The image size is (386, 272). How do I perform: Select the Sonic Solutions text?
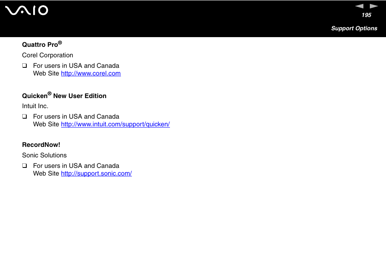pyautogui.click(x=45, y=155)
